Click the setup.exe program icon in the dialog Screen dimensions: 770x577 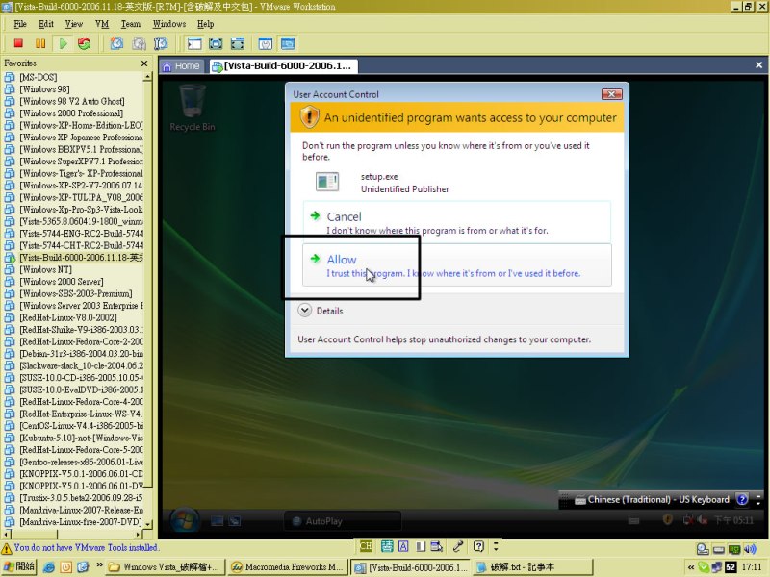[x=327, y=182]
